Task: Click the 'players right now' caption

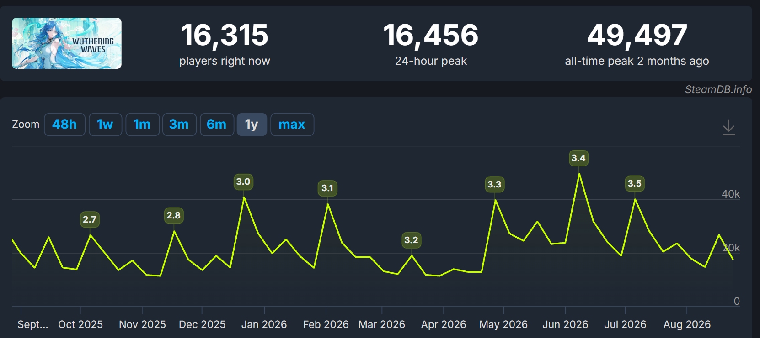Action: coord(225,61)
